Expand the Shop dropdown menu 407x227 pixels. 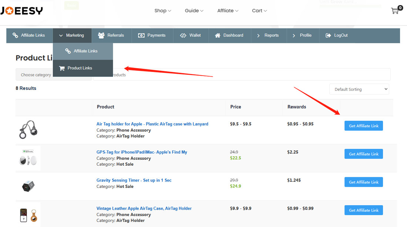[x=162, y=11]
